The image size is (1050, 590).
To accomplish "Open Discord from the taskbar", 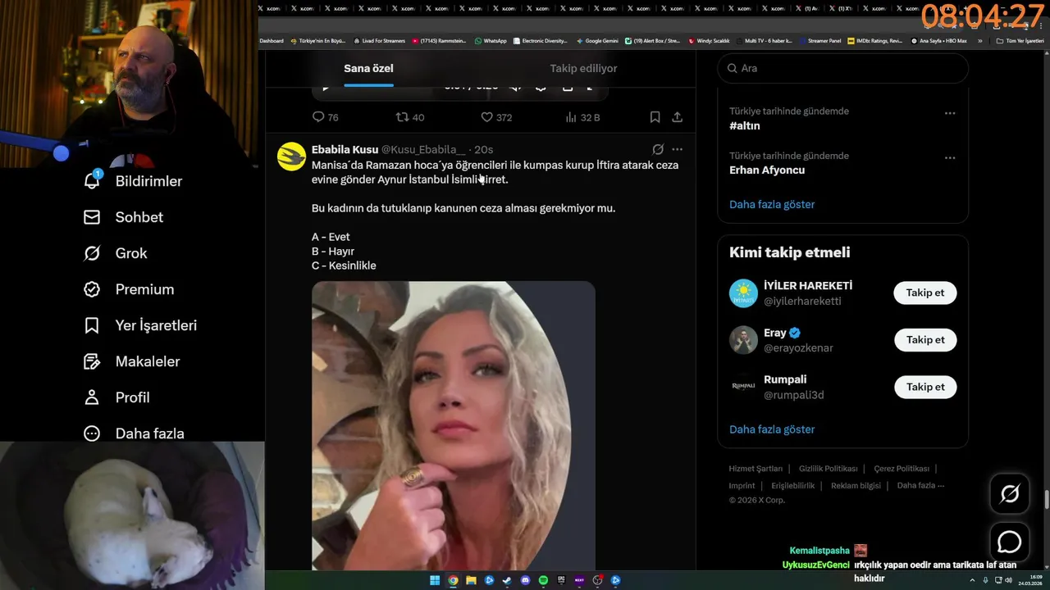I will (525, 580).
